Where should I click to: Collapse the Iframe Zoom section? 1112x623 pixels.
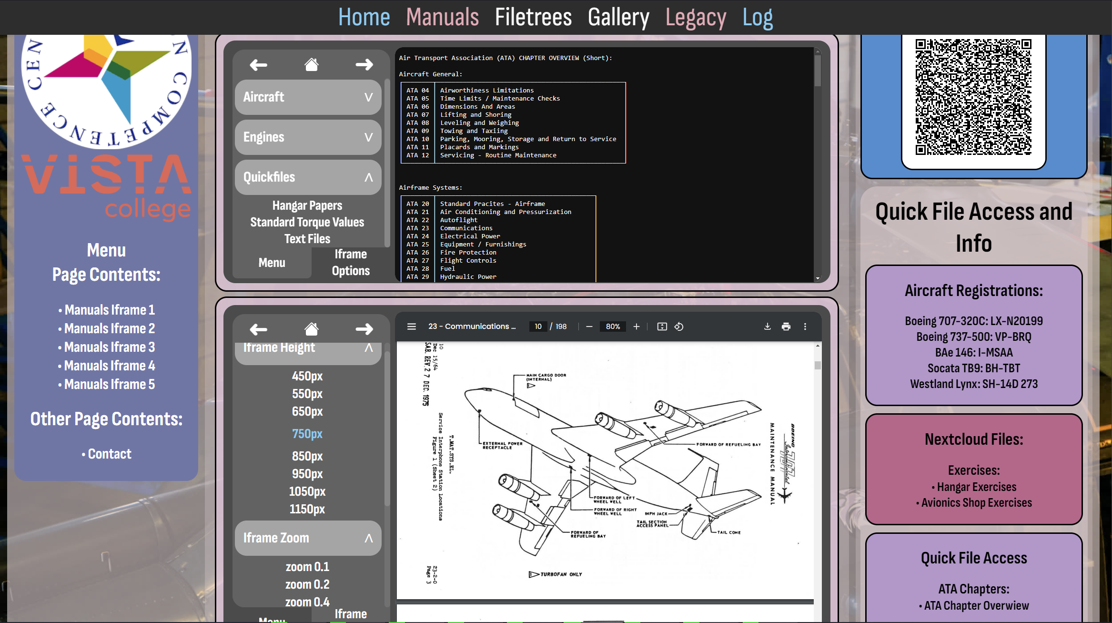point(308,538)
